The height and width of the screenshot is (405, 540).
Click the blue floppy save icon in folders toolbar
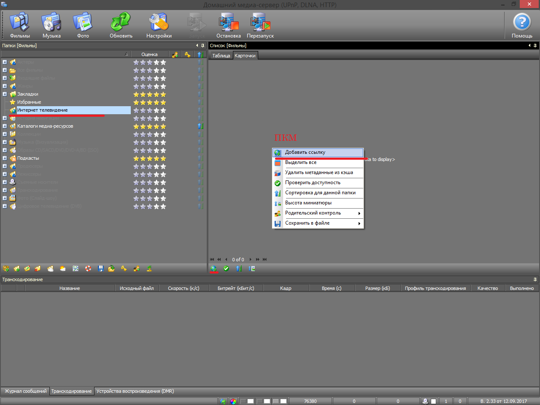pyautogui.click(x=100, y=268)
